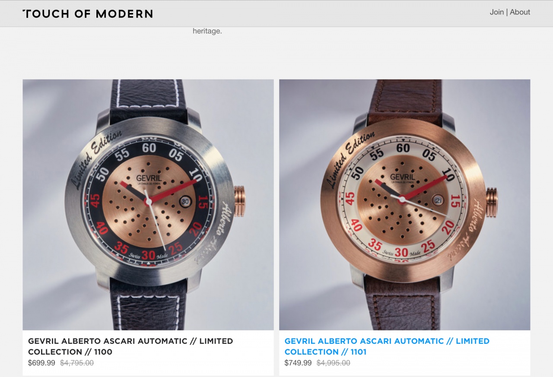This screenshot has height=377, width=553.
Task: Click the Touch of Modern logo
Action: (88, 14)
